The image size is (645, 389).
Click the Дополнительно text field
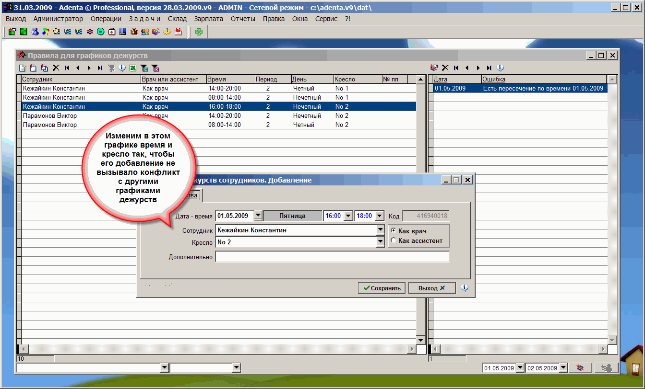[x=332, y=257]
